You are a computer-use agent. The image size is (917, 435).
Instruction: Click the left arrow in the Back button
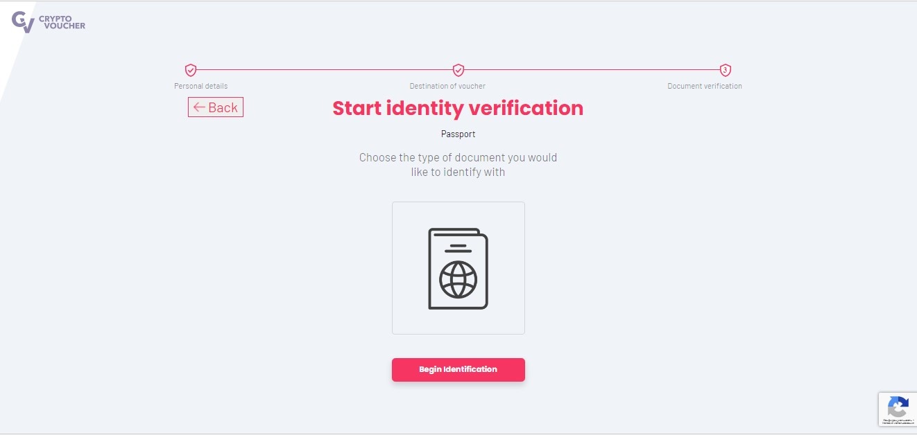199,107
